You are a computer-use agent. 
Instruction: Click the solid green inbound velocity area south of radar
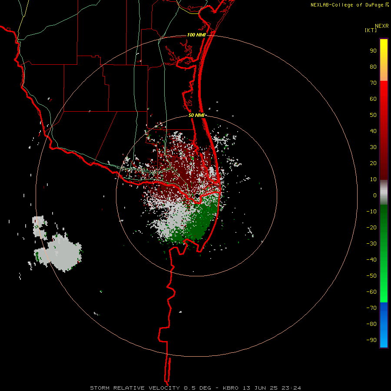201,222
